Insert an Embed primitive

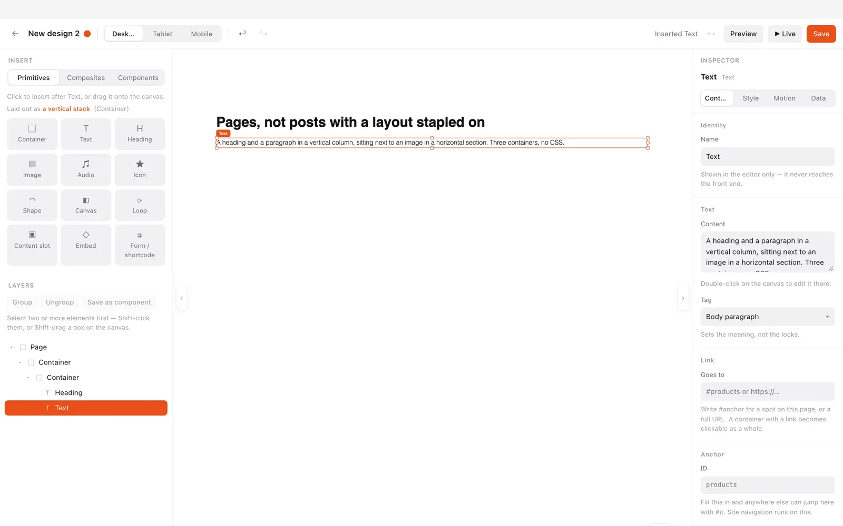pos(86,245)
